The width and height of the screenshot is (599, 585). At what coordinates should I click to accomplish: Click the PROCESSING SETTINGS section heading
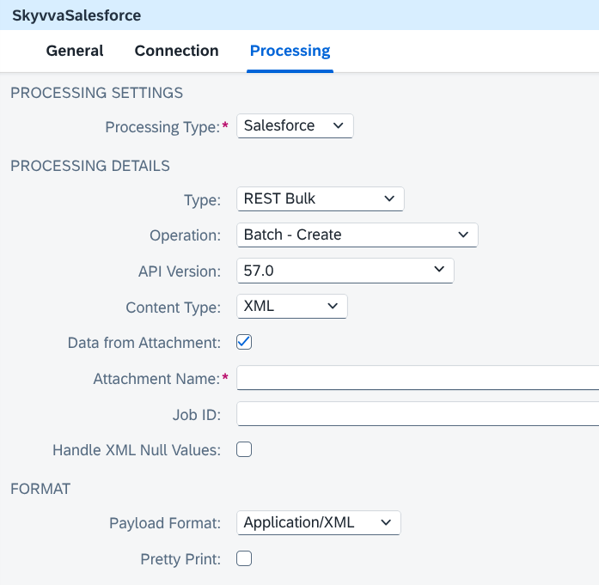click(96, 93)
